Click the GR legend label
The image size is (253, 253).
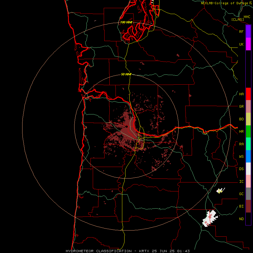click(241, 107)
